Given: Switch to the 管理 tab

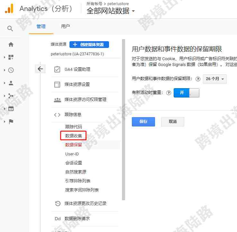Looking at the screenshot, I should point(41,27).
